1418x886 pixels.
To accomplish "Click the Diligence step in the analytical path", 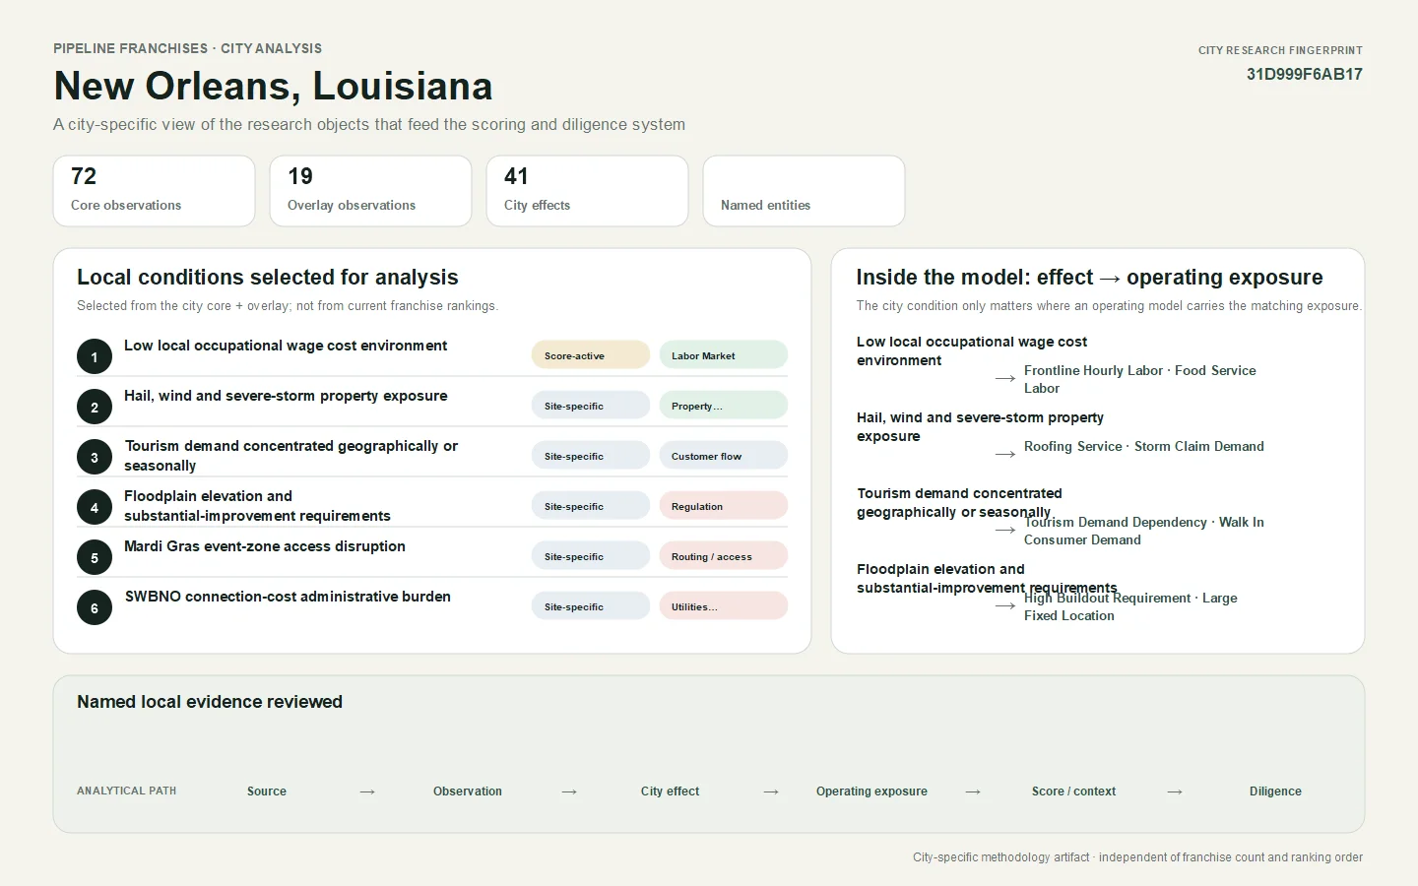I will [1275, 791].
